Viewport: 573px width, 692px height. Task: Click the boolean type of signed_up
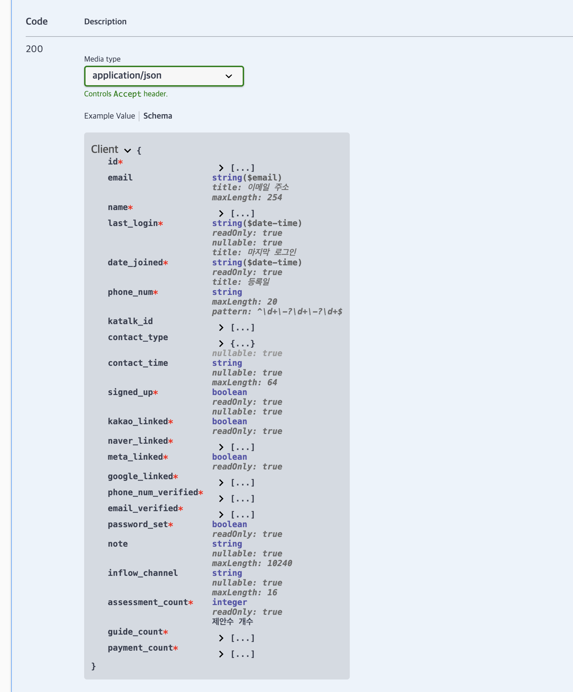coord(229,392)
